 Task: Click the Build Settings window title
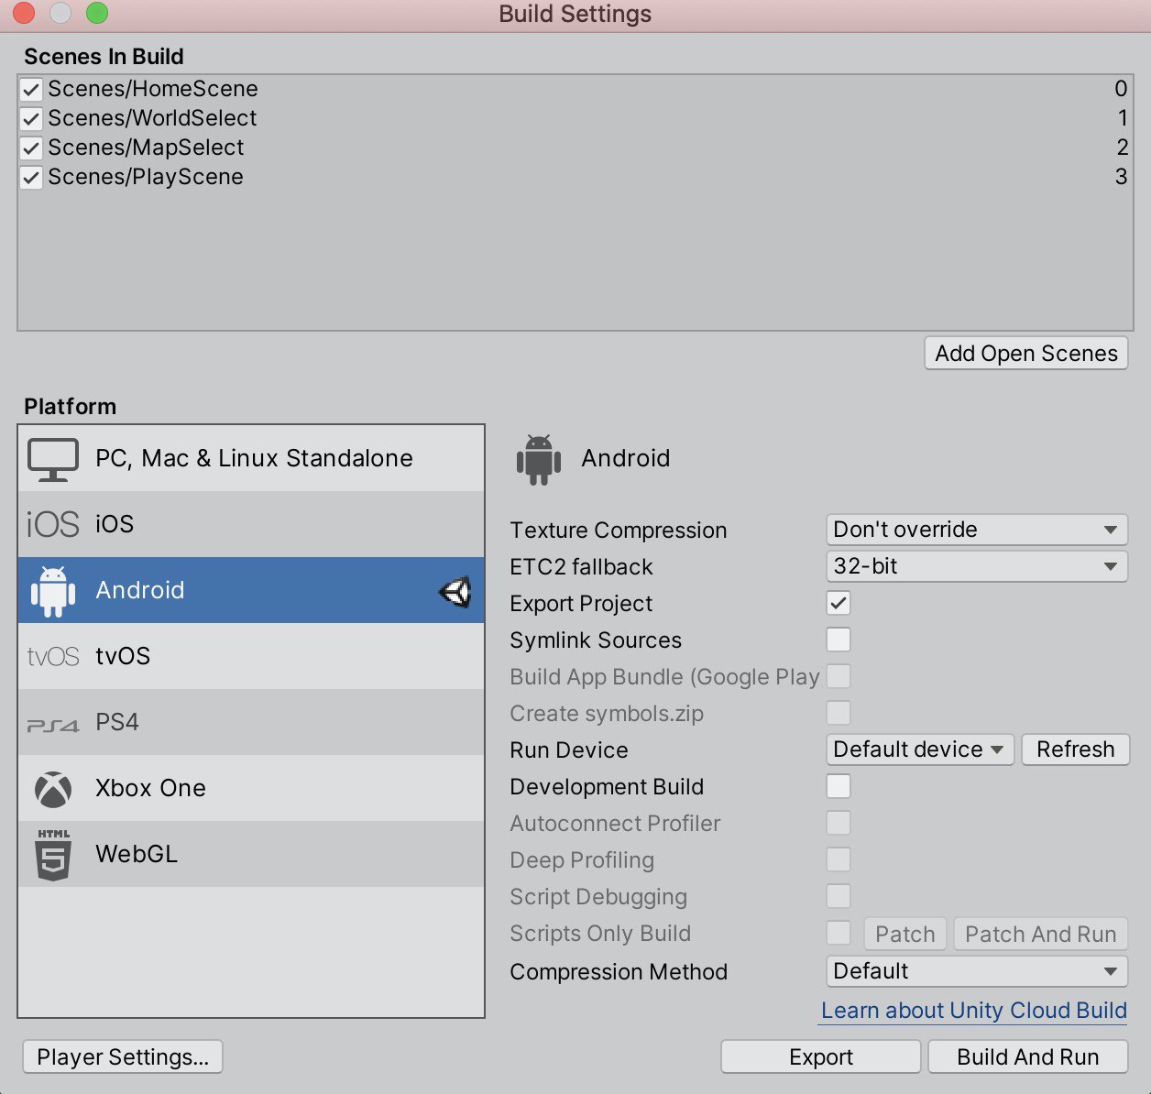(x=575, y=14)
